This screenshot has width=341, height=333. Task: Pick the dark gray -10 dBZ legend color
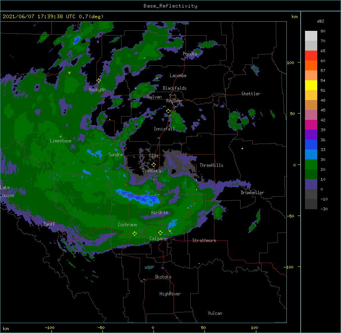(x=311, y=204)
